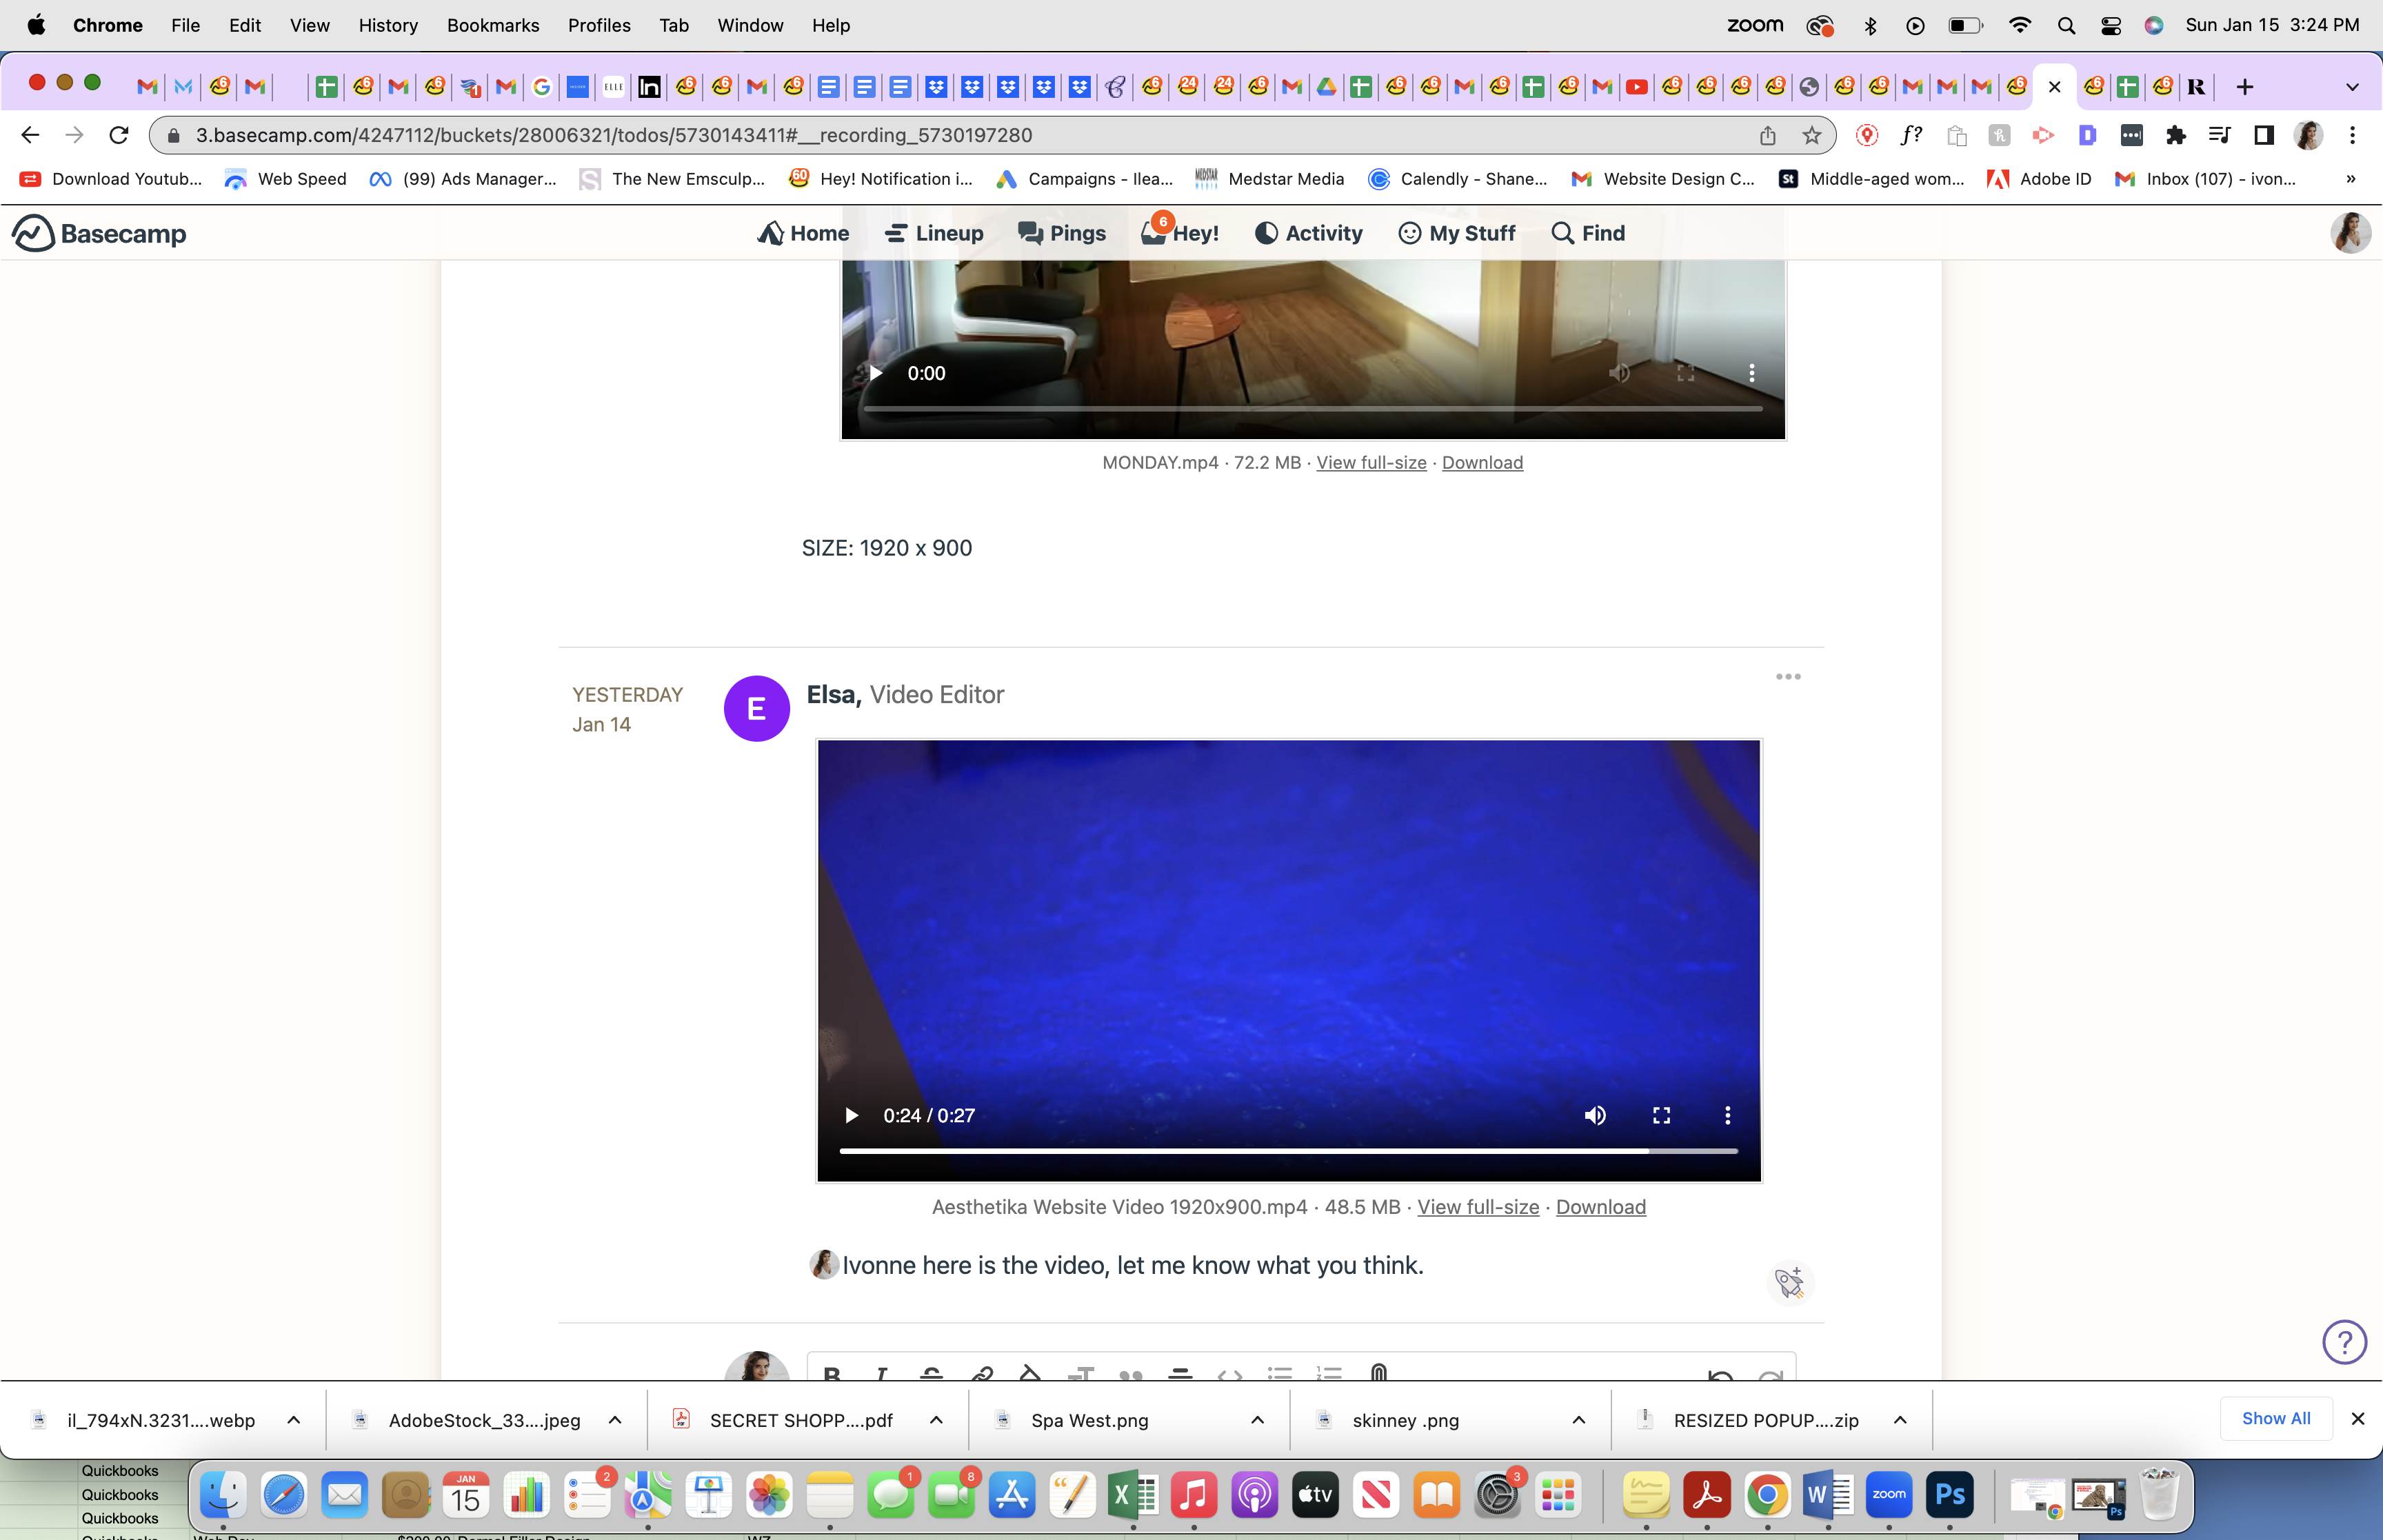Seek on the Aesthetika video progress bar

coord(1288,1151)
